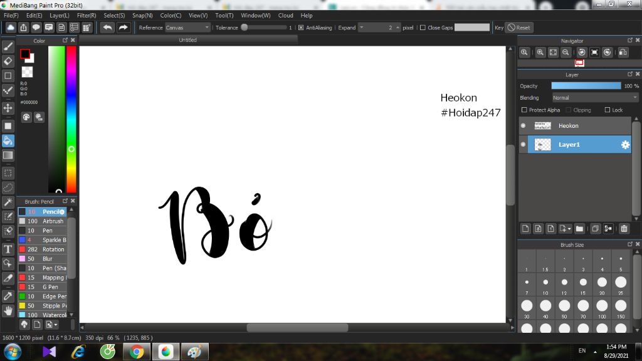Open add-layer type dropdown arrow
The height and width of the screenshot is (361, 642).
[x=569, y=229]
